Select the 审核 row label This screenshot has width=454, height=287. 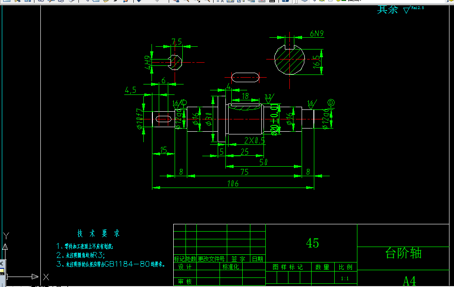[x=185, y=282]
